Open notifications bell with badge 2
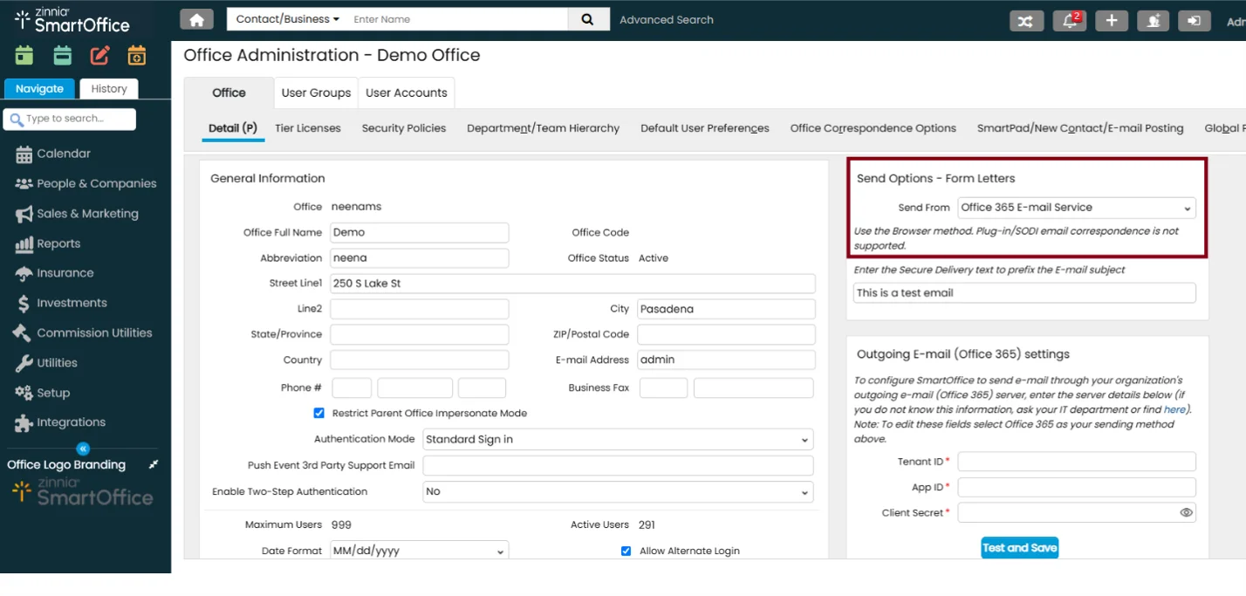This screenshot has height=596, width=1246. coord(1069,21)
